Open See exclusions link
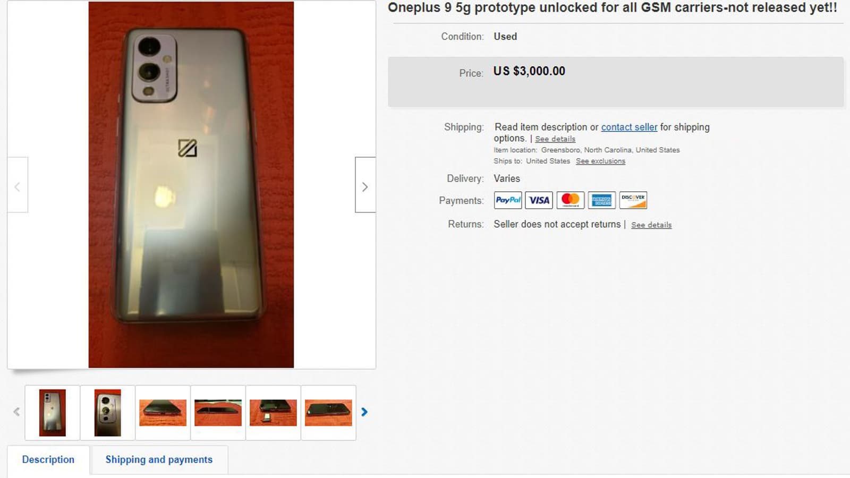The width and height of the screenshot is (850, 478). (x=600, y=161)
